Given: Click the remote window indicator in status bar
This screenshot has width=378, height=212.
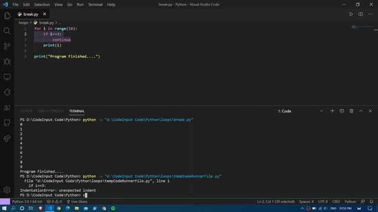Looking at the screenshot, I should coord(5,201).
